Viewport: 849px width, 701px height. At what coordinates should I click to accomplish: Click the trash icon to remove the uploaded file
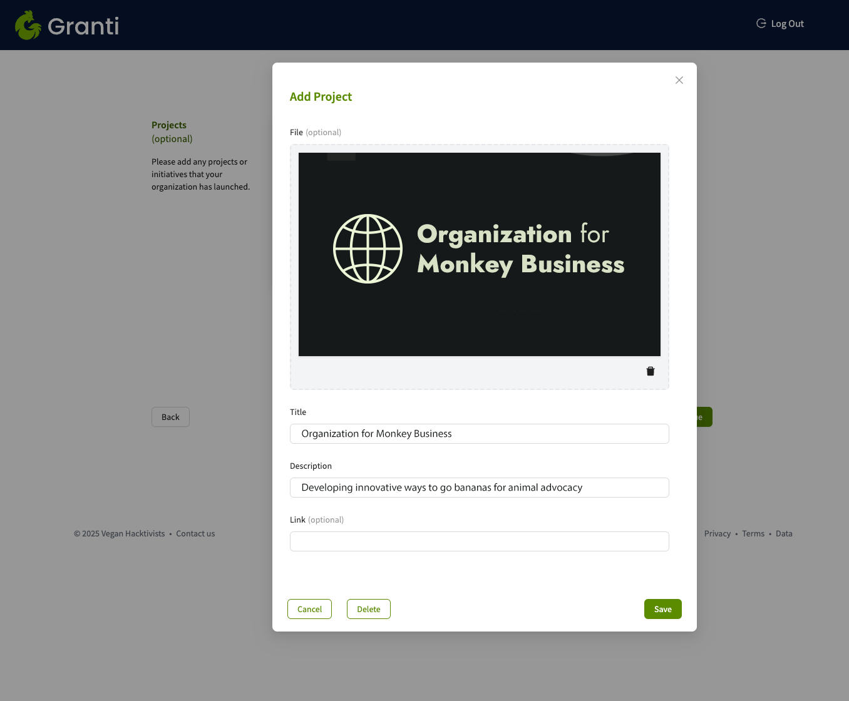pos(650,371)
